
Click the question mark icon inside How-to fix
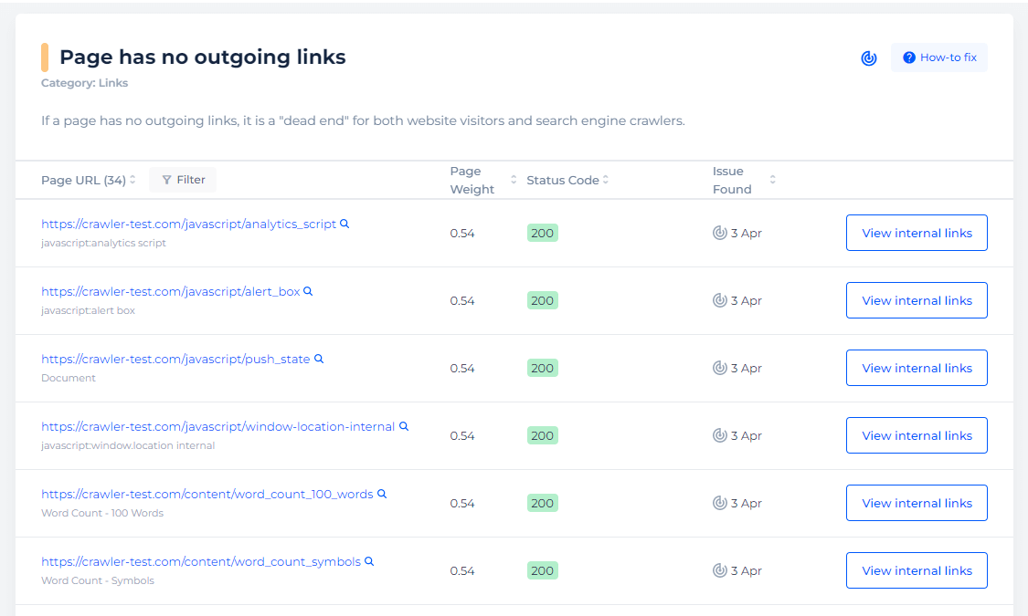[x=909, y=57]
